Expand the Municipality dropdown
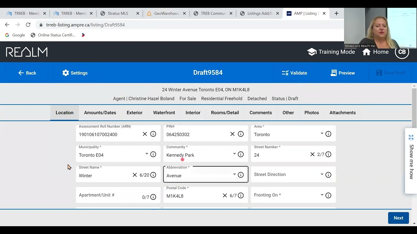Viewport: 417px width, 234px height. 147,154
